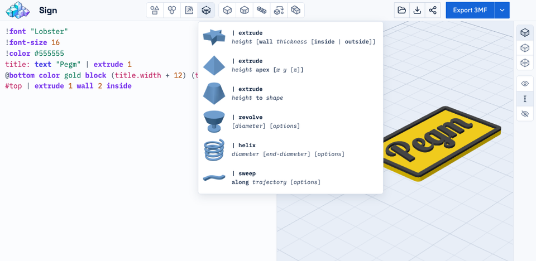The height and width of the screenshot is (261, 536).
Task: Open the arrow-in-square transform menu
Action: click(x=189, y=10)
